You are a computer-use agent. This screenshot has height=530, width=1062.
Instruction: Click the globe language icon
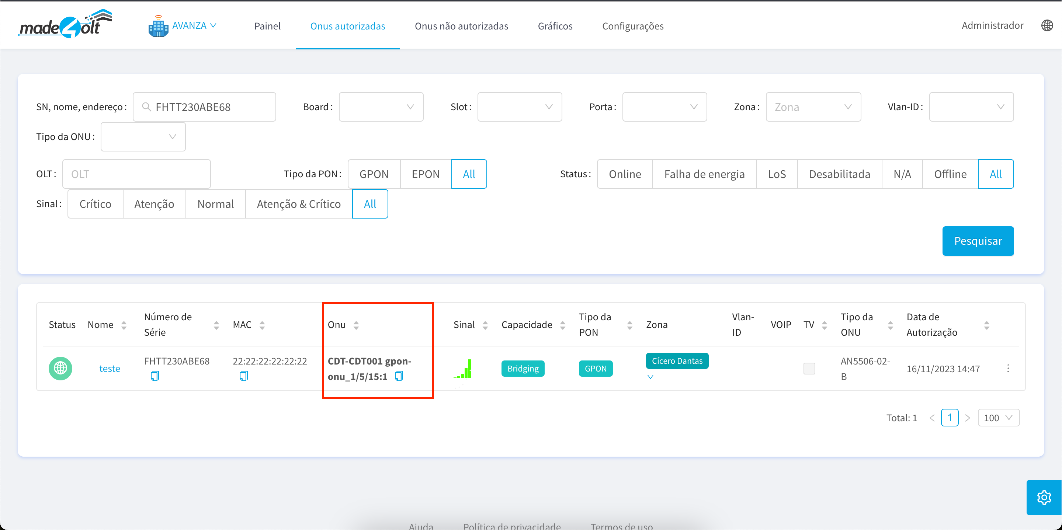pos(1047,25)
